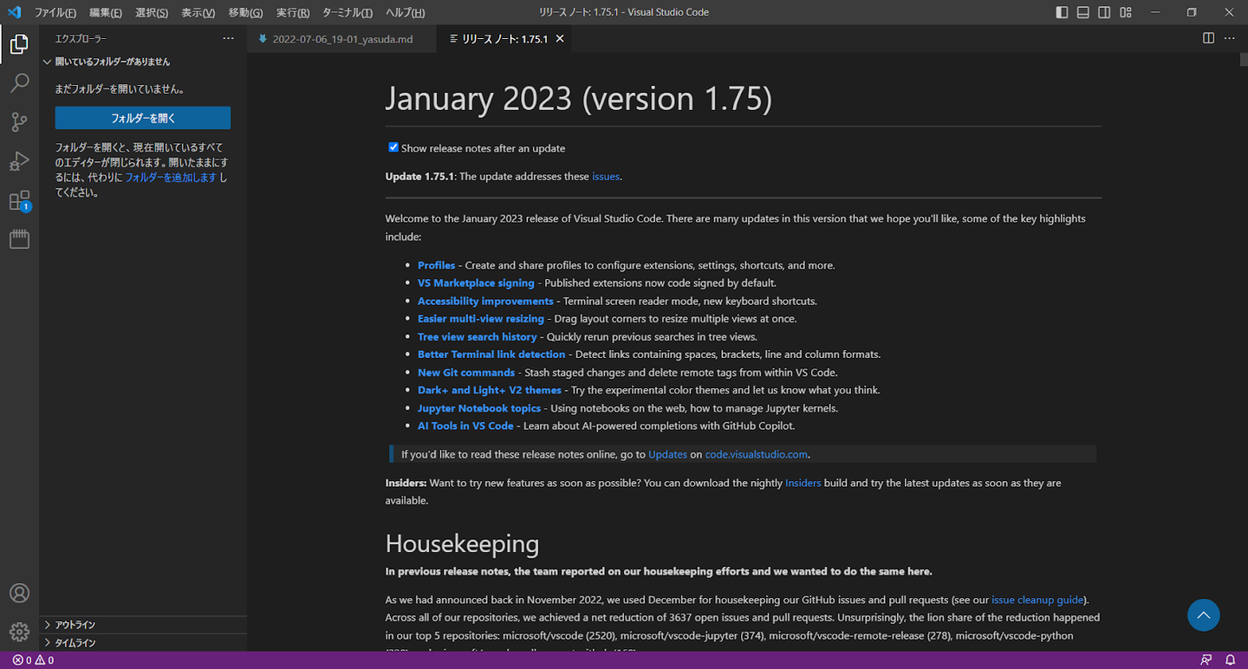The height and width of the screenshot is (669, 1248).
Task: Open the Manage gear settings icon
Action: (19, 632)
